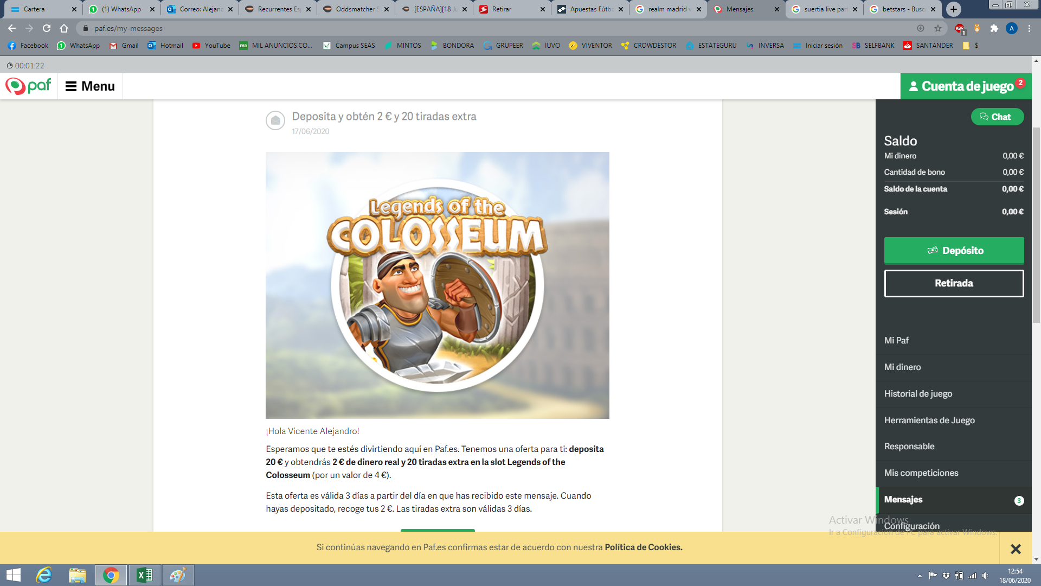
Task: Click the browser back arrow
Action: tap(12, 28)
